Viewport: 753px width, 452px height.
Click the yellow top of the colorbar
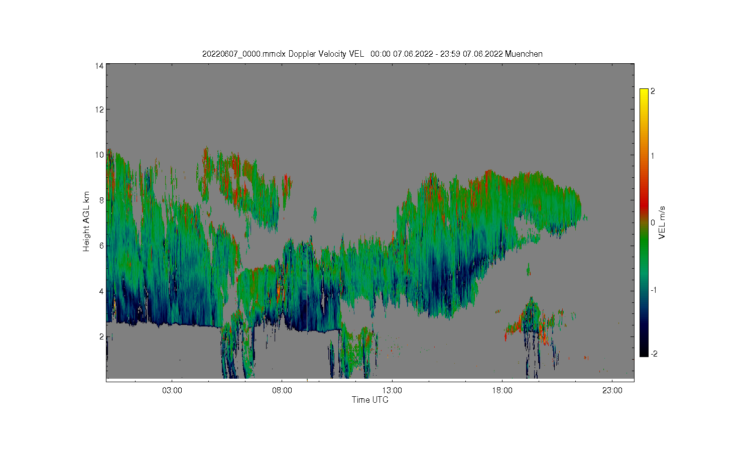(x=644, y=93)
